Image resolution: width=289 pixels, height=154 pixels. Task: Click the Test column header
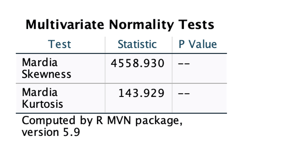pos(59,45)
